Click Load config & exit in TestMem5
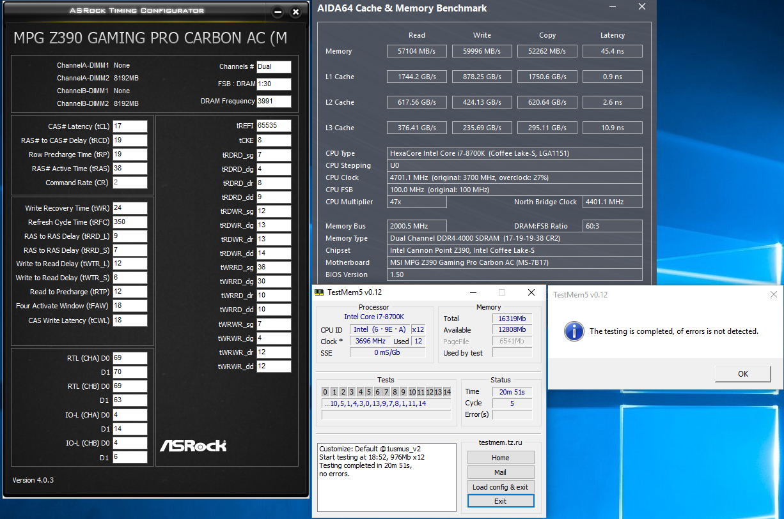The width and height of the screenshot is (784, 519). pyautogui.click(x=501, y=487)
